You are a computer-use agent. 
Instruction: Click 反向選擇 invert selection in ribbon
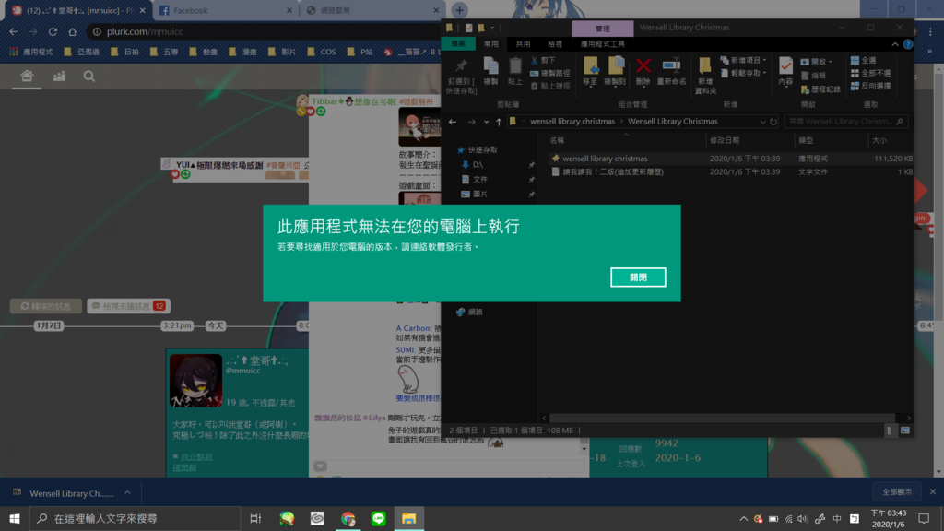(870, 86)
